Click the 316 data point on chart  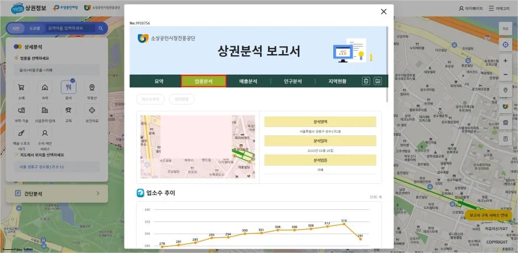pyautogui.click(x=344, y=224)
